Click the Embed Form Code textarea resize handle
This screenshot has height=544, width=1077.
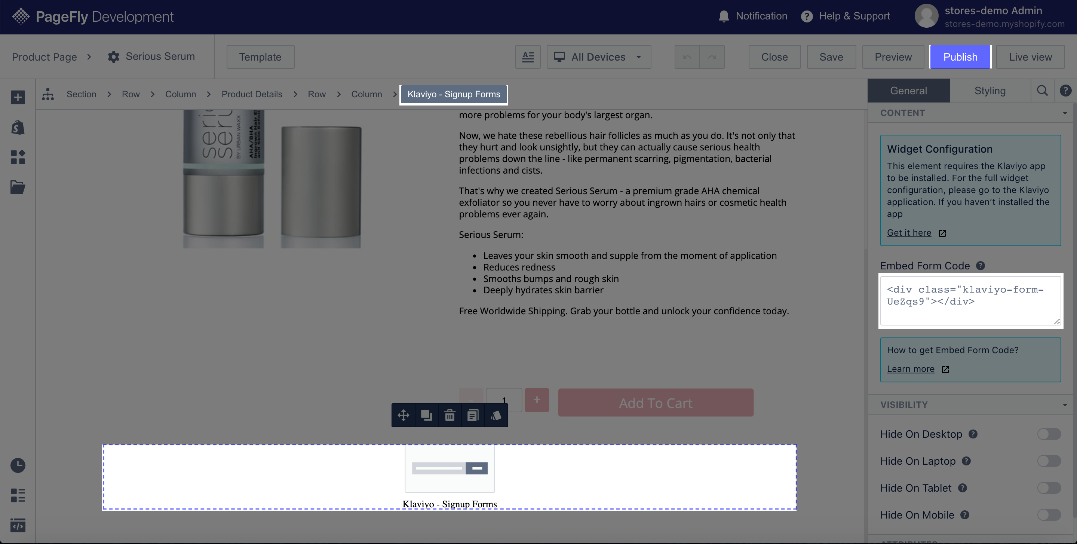pyautogui.click(x=1056, y=321)
